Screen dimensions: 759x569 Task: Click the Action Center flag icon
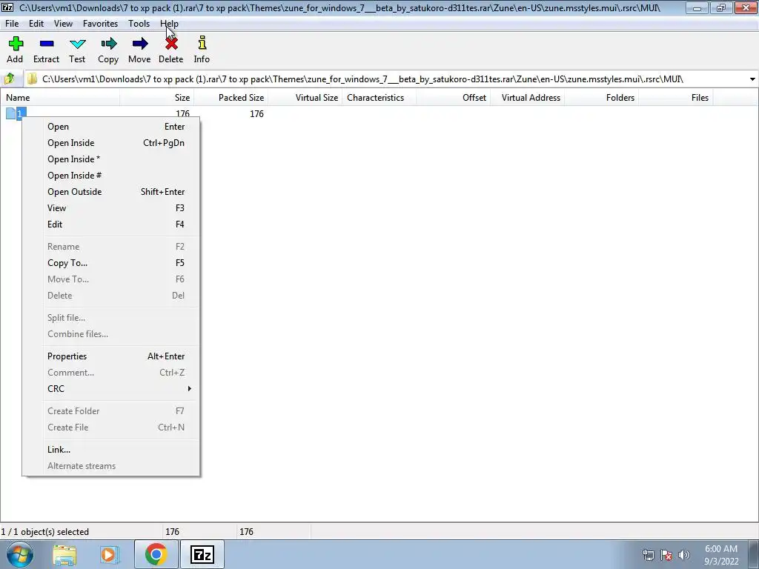[x=666, y=555]
